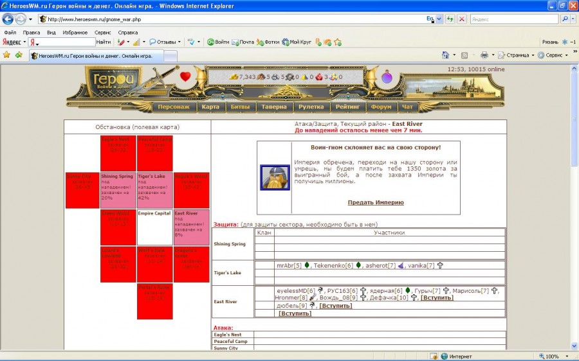This screenshot has width=579, height=361.
Task: Click Войти key icon on Yandex bar
Action: [211, 42]
